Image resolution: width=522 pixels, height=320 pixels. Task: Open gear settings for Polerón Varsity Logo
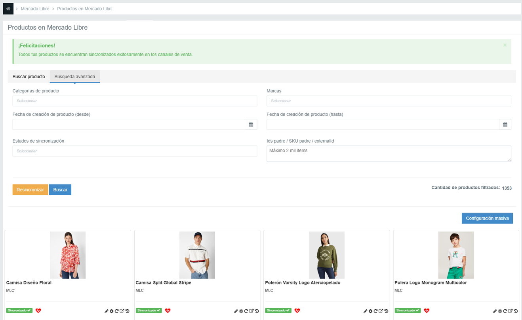(371, 311)
